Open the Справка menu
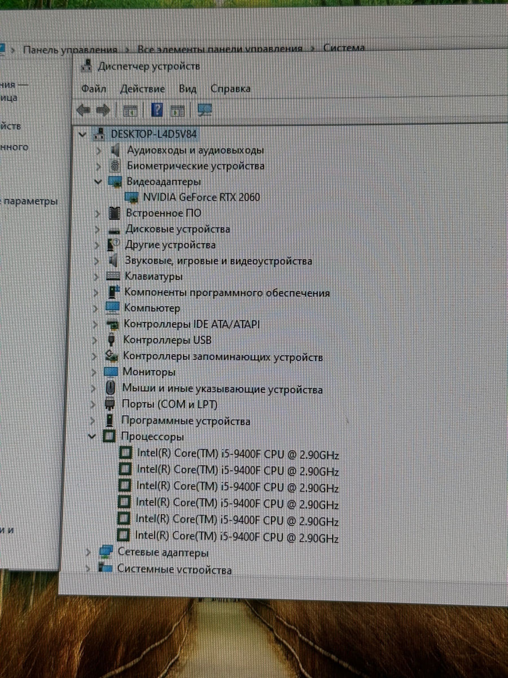The height and width of the screenshot is (678, 508). pyautogui.click(x=230, y=89)
